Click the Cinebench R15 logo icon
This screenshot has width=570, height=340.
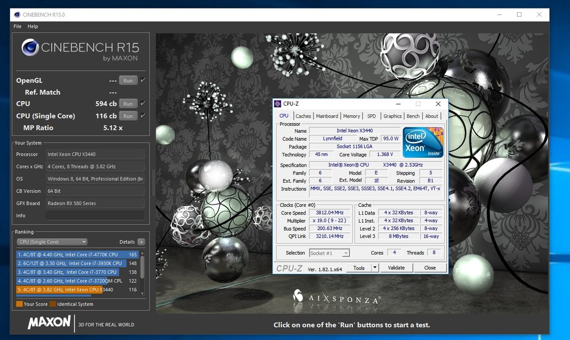click(x=30, y=48)
